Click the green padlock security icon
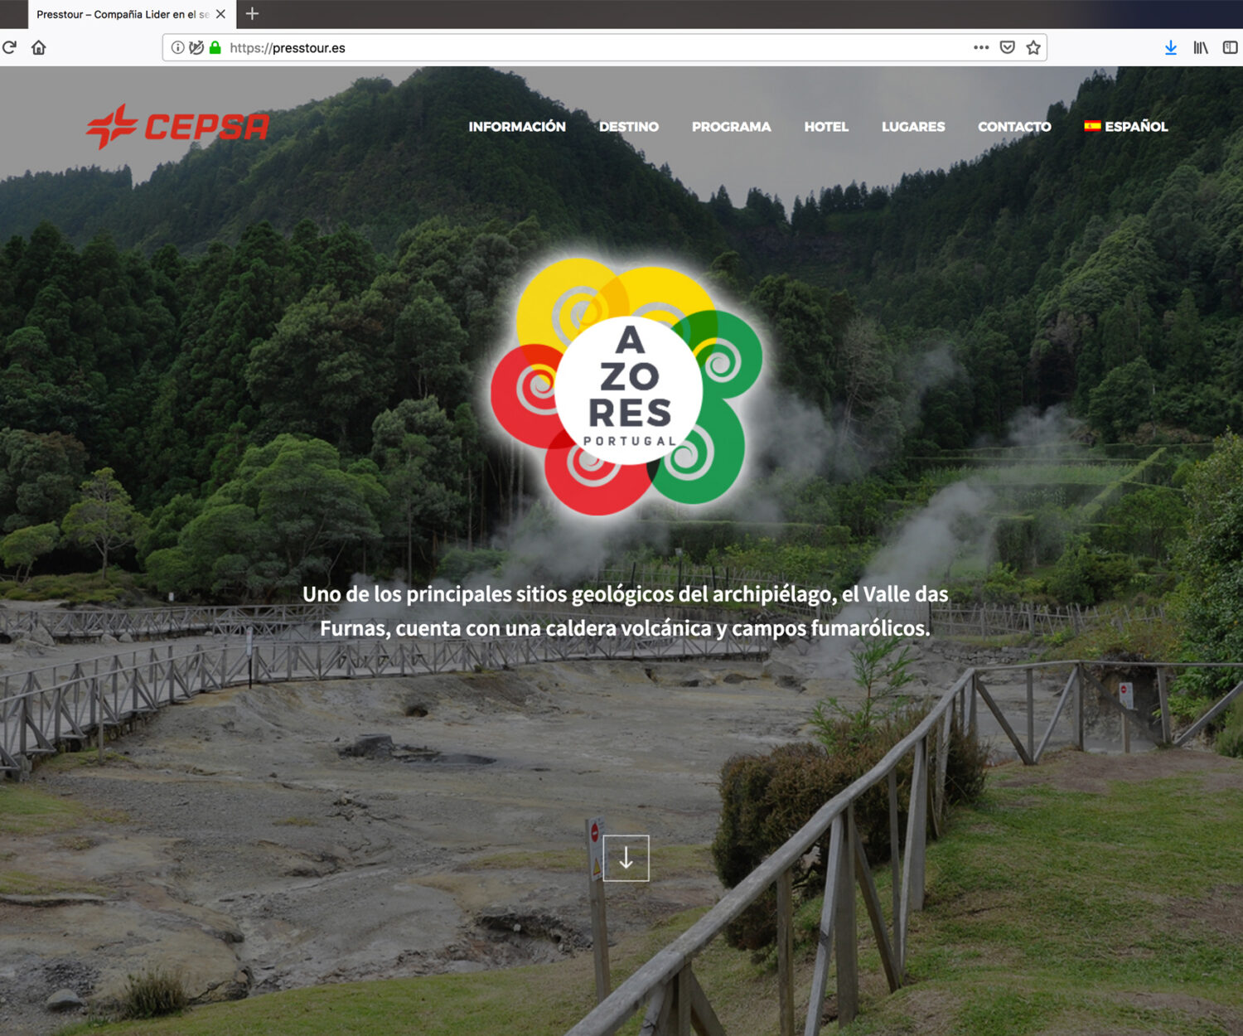The image size is (1243, 1036). click(x=215, y=47)
